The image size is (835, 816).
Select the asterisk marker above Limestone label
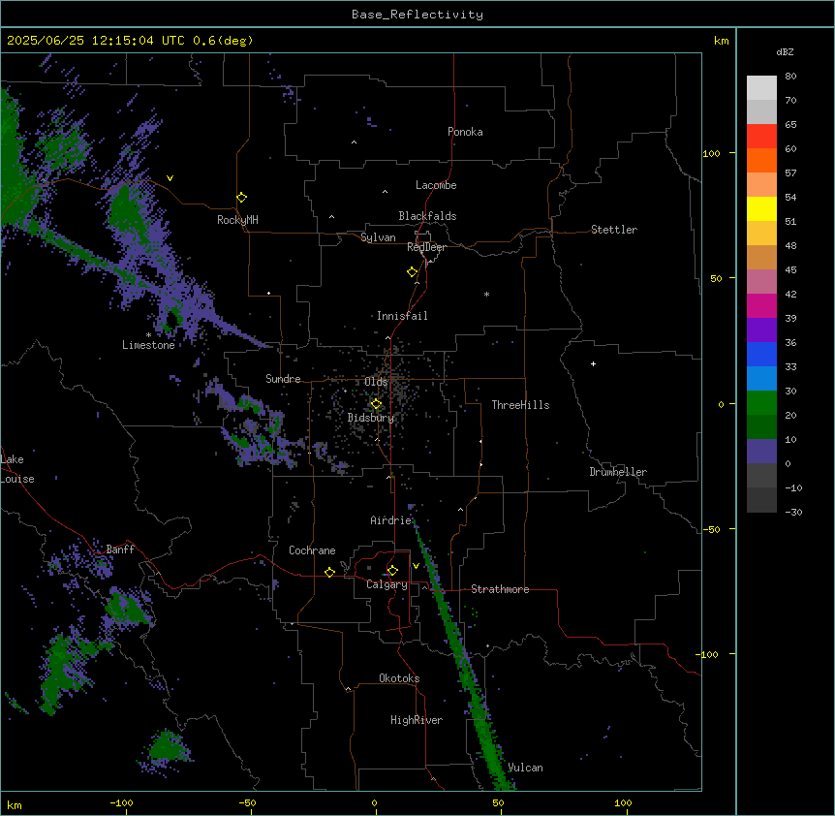148,335
